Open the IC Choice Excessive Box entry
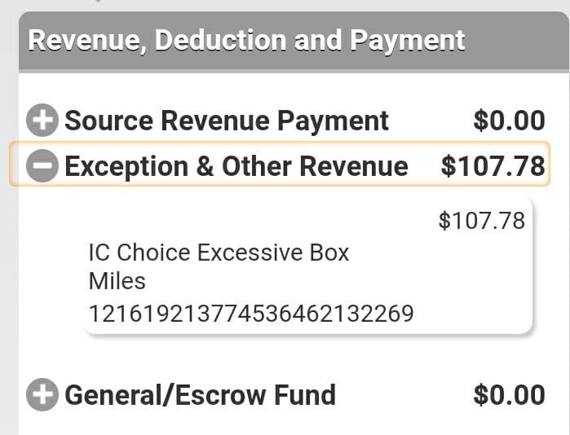The image size is (570, 435). pyautogui.click(x=219, y=253)
